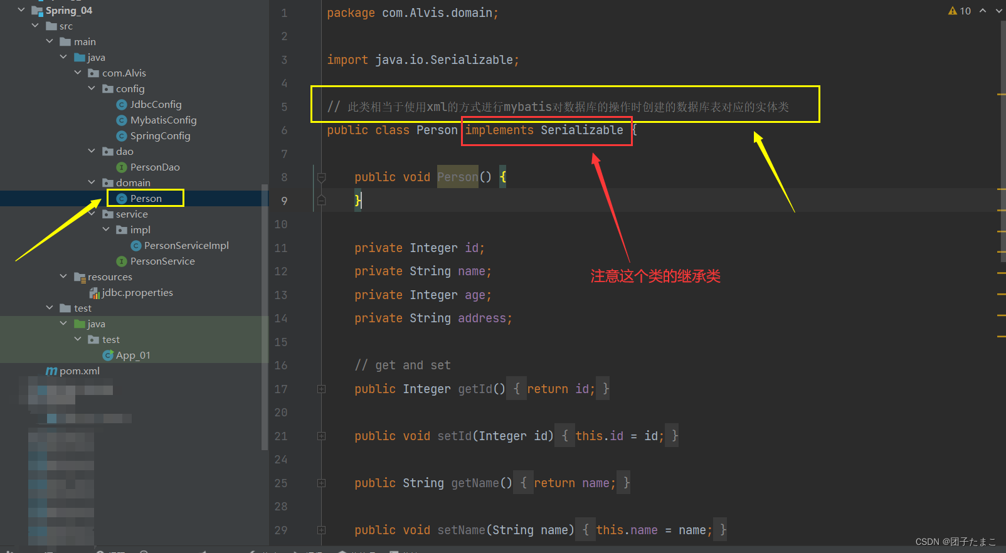Click the dao package icon
The image size is (1006, 553).
tap(108, 152)
